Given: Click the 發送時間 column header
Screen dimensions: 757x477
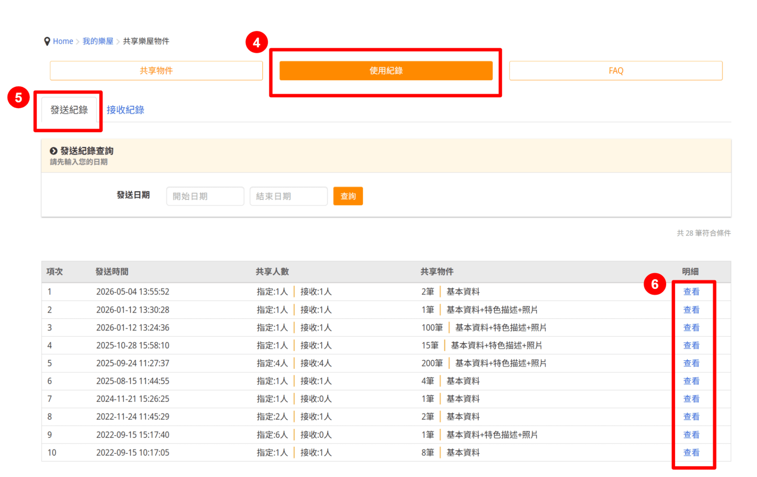Looking at the screenshot, I should point(112,271).
